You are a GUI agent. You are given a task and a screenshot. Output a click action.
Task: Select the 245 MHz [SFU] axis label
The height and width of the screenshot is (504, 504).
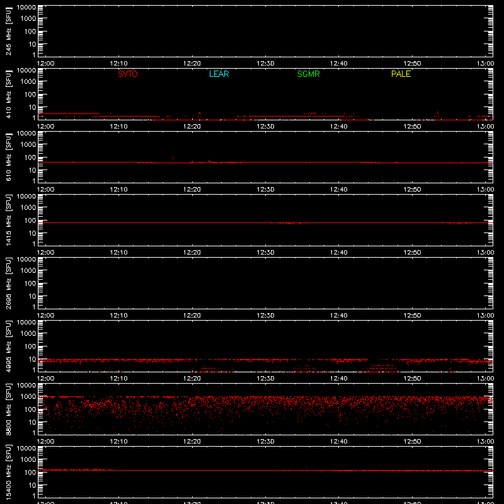pyautogui.click(x=8, y=31)
